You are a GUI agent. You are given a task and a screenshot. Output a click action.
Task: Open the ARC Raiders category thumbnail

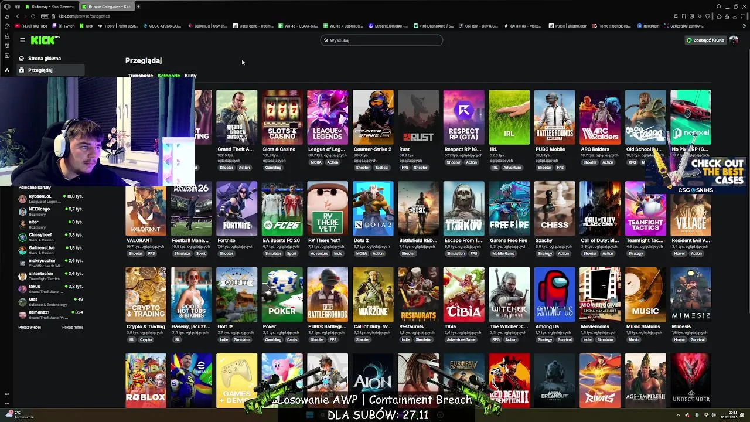click(600, 117)
